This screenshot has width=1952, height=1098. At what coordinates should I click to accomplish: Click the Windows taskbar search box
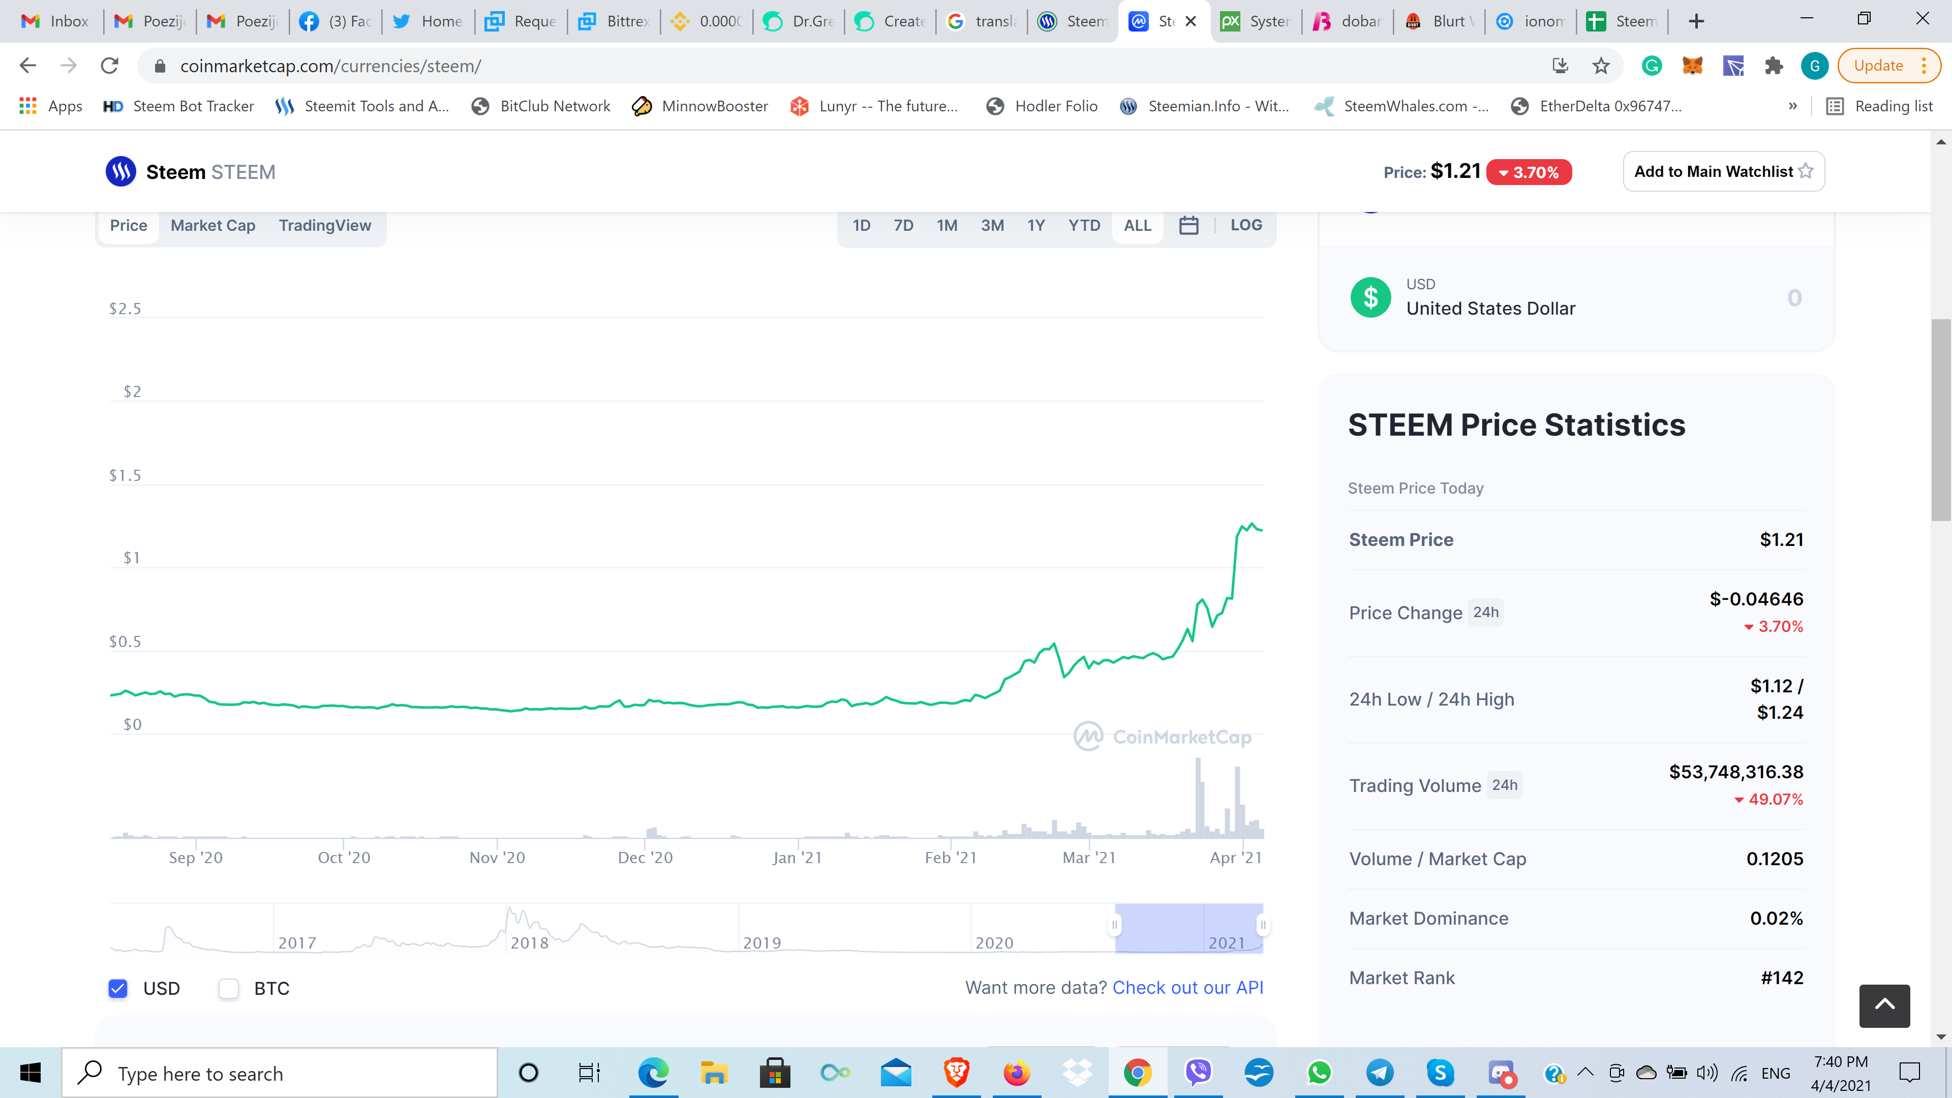tap(279, 1073)
